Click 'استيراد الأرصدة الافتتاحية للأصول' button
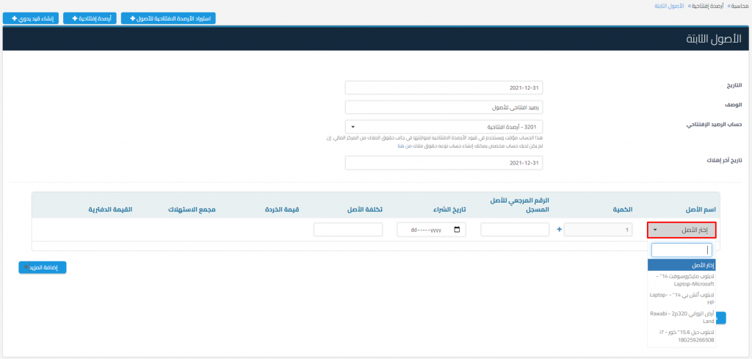The image size is (752, 359). (168, 18)
